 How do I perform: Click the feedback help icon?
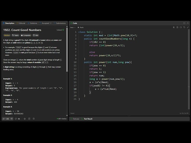[x=34, y=119]
